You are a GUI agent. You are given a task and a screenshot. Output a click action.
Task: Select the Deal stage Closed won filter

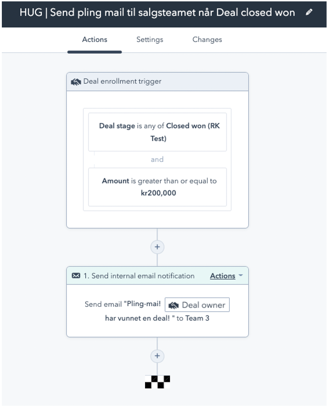[x=158, y=132]
